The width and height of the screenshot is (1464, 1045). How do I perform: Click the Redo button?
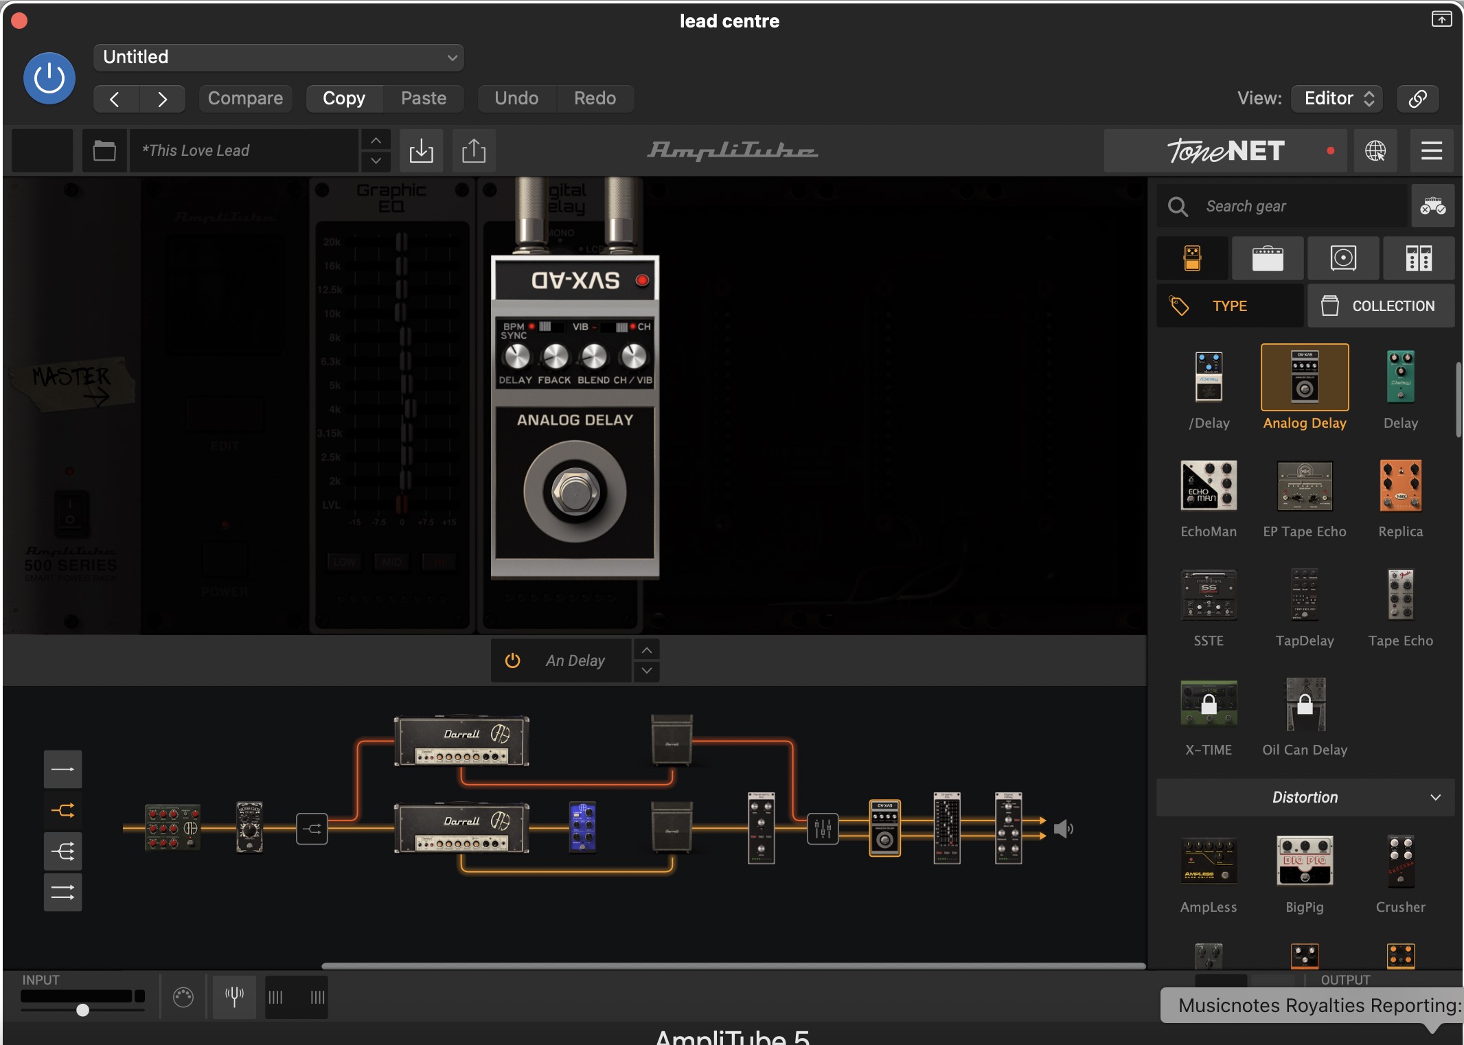595,98
